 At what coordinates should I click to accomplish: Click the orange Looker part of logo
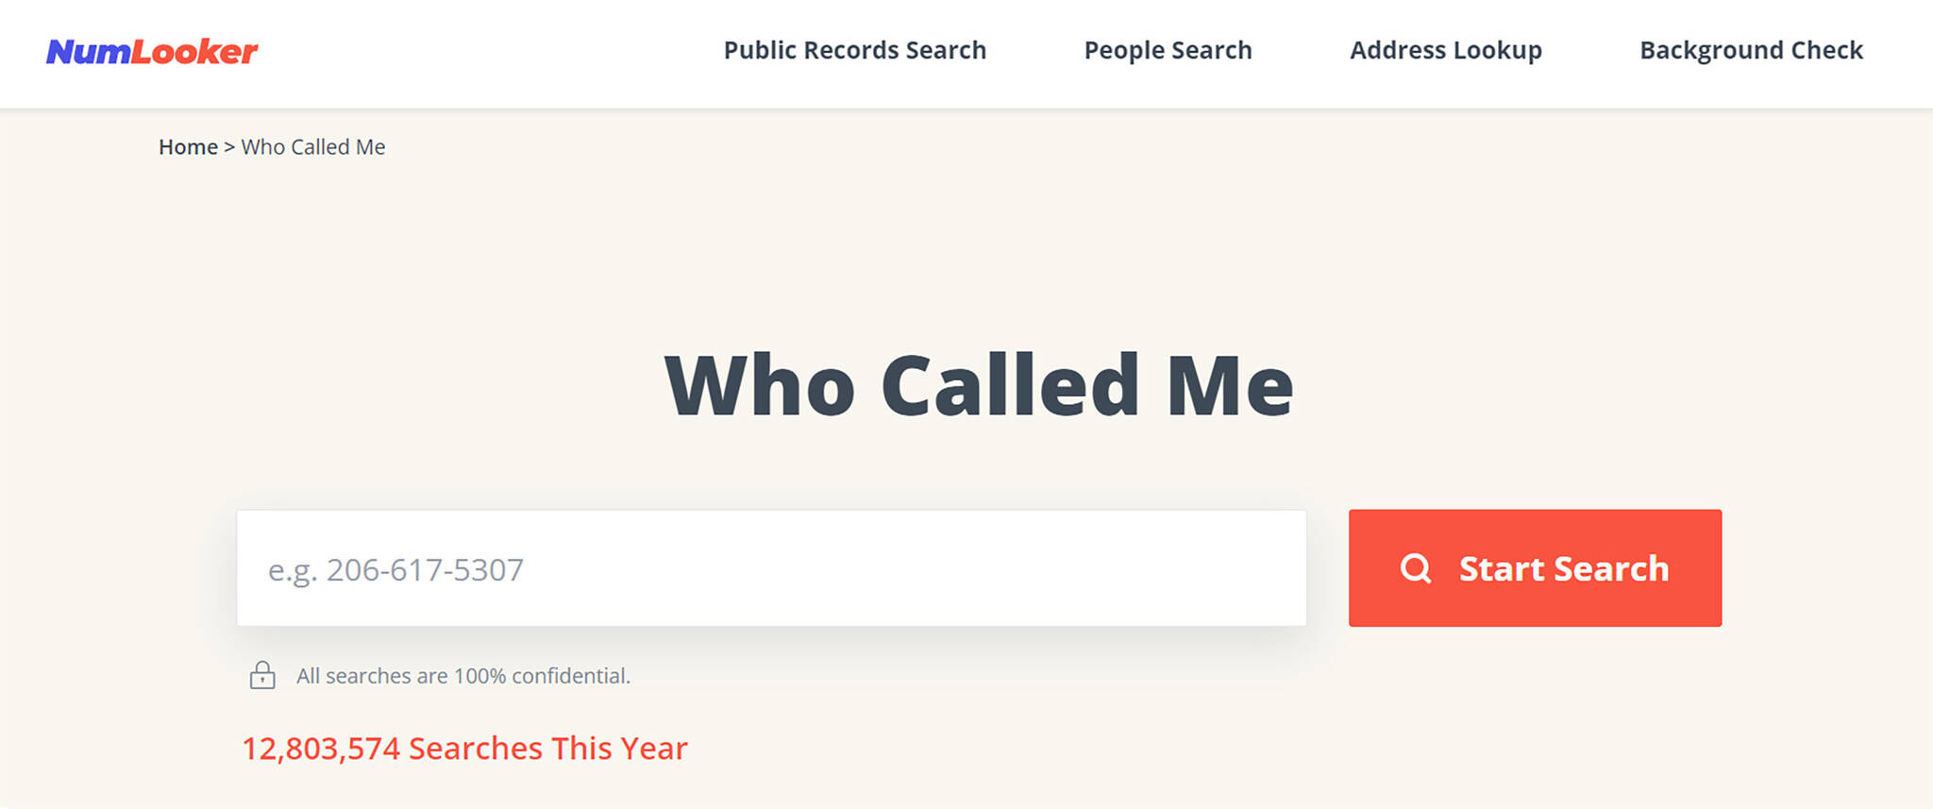click(194, 52)
